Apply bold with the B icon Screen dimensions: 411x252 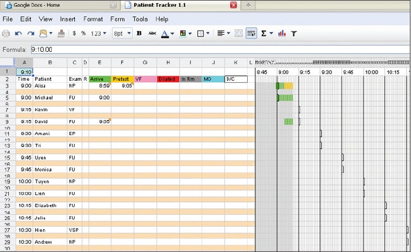pos(139,33)
